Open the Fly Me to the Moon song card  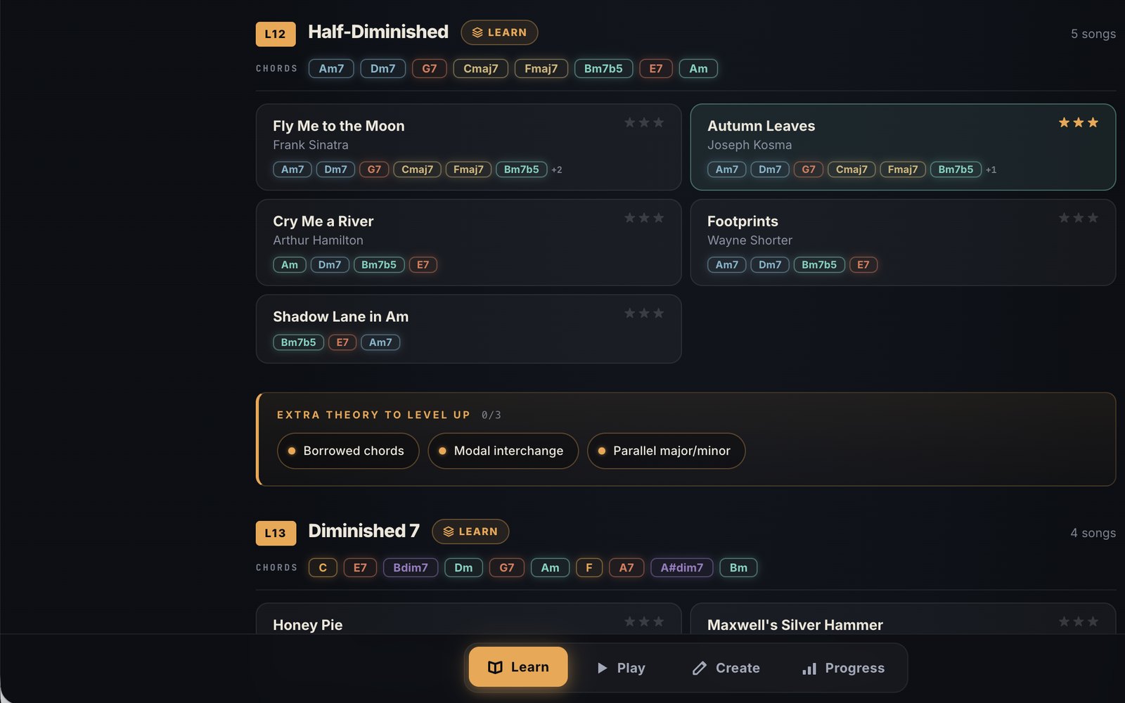[x=468, y=147]
